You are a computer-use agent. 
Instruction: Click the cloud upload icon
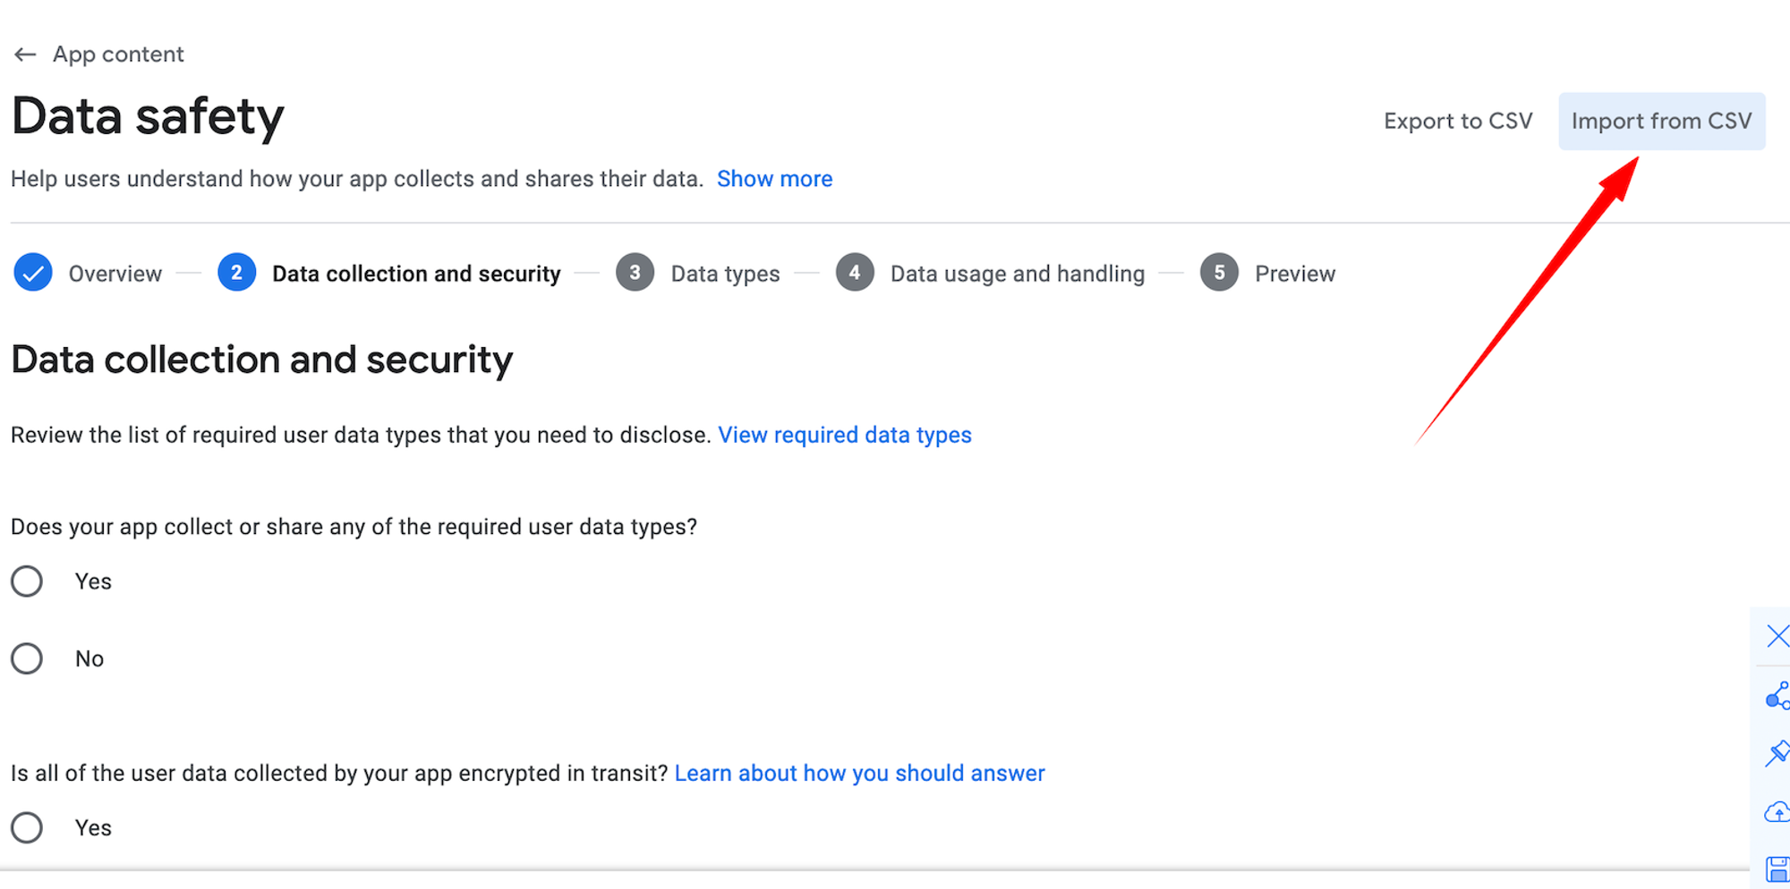1777,812
